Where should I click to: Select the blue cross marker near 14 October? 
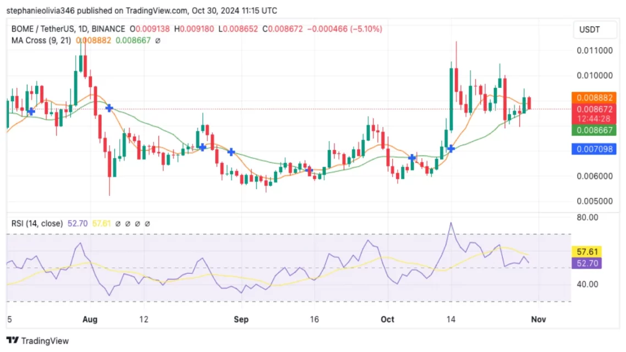[x=451, y=148]
